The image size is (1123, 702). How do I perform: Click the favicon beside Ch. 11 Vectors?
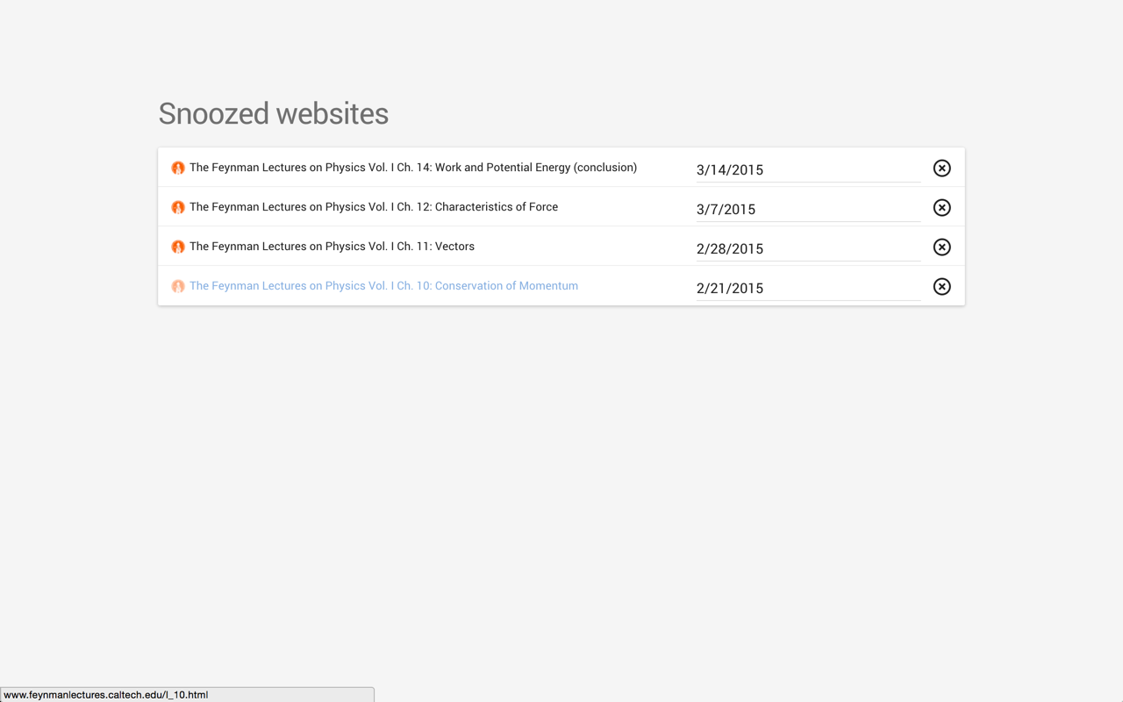178,247
